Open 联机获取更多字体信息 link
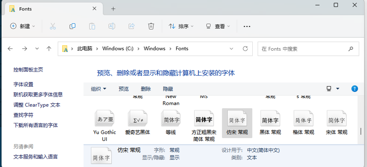The width and height of the screenshot is (367, 167). tap(38, 95)
